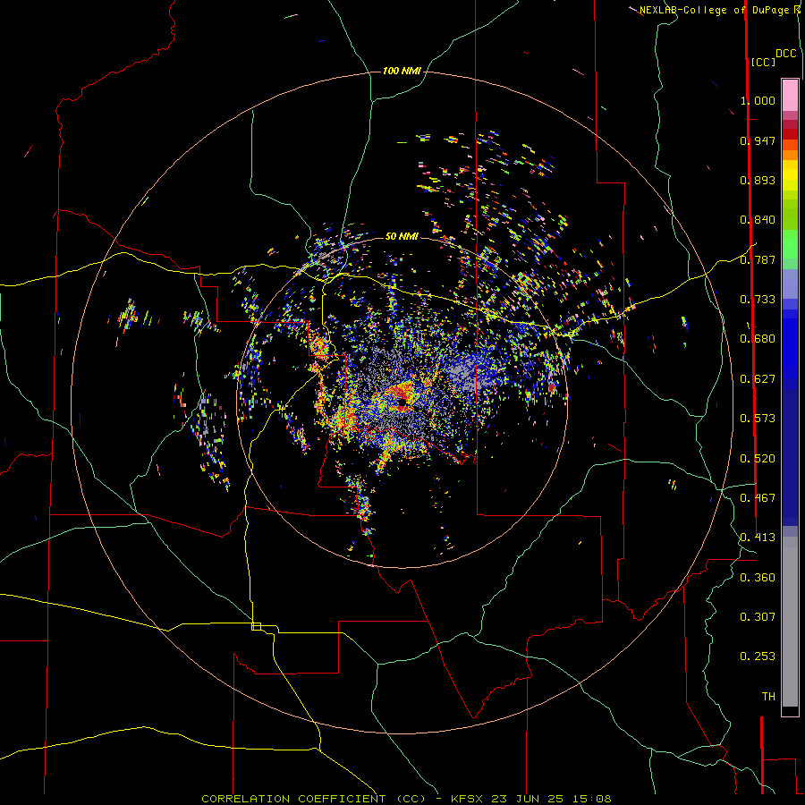Click the 0.893 scale value
This screenshot has width=805, height=805.
coord(758,180)
